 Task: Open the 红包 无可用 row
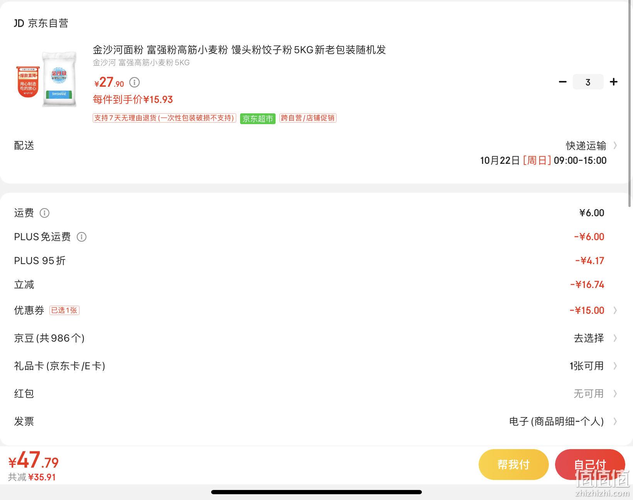pos(316,394)
